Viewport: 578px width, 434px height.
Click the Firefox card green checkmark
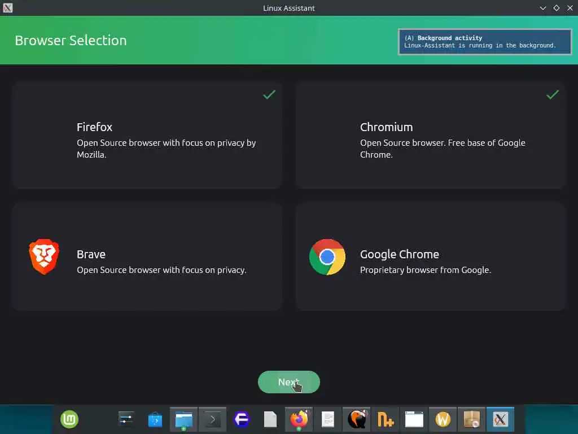pyautogui.click(x=269, y=94)
